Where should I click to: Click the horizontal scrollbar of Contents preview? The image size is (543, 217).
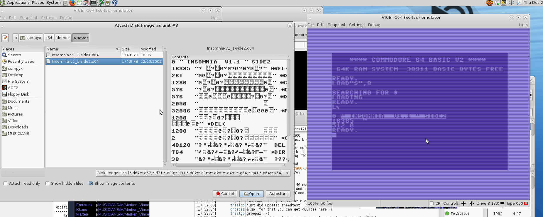tap(203, 165)
